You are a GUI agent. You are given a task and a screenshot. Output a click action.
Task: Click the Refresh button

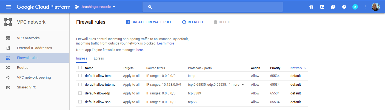point(192,22)
